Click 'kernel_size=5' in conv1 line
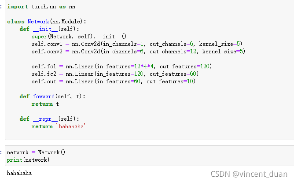 pyautogui.click(x=219, y=44)
